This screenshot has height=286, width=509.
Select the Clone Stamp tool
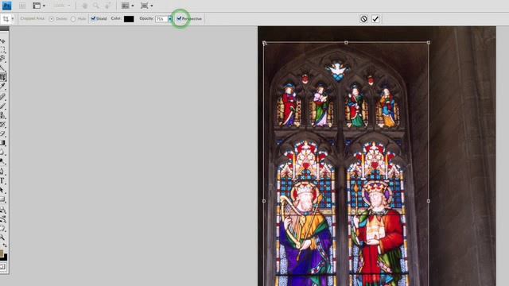click(x=2, y=115)
